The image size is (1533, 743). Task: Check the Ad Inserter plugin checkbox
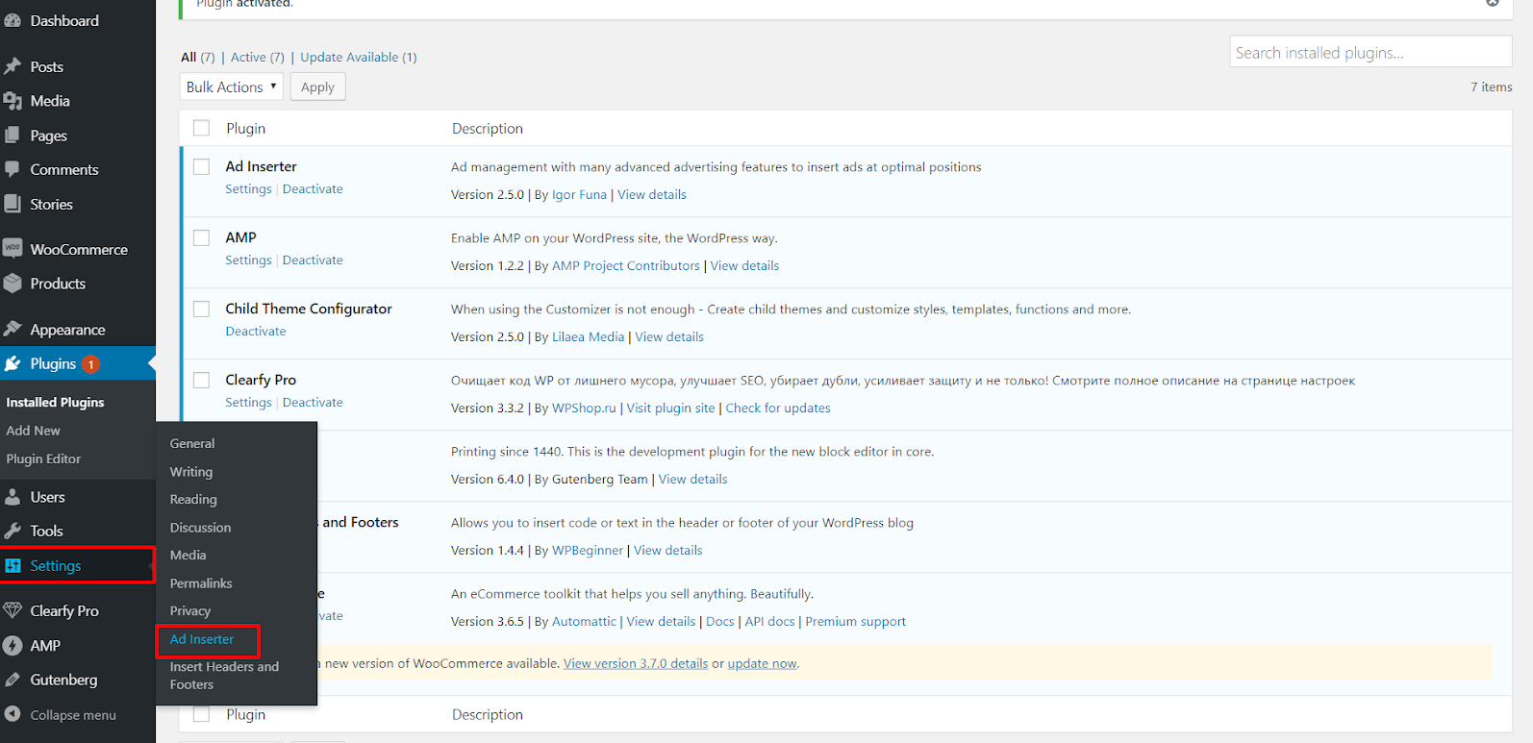pyautogui.click(x=201, y=166)
